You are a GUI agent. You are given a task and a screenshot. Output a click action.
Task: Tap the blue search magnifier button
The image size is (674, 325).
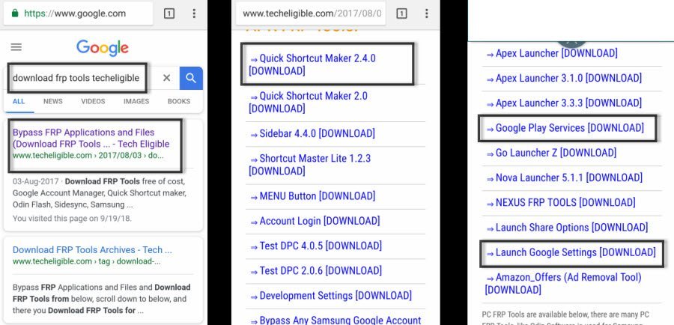point(191,78)
